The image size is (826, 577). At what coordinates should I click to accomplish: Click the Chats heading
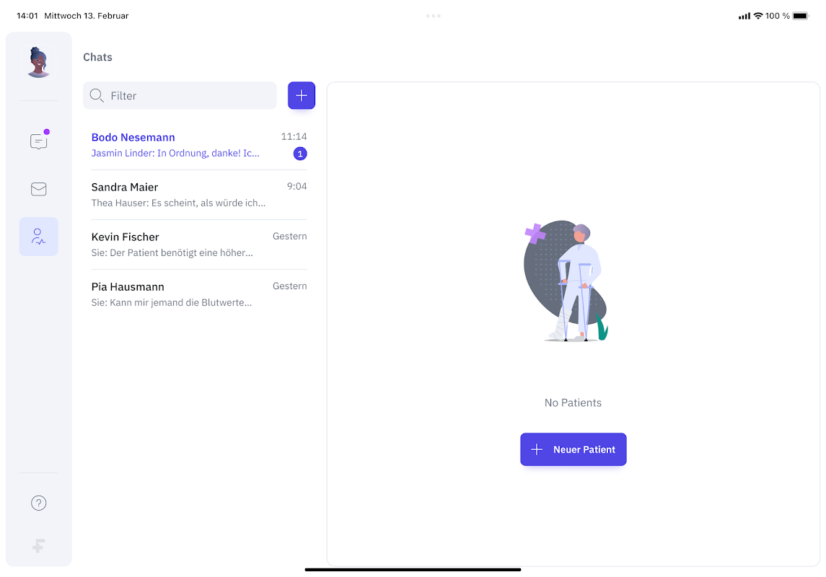point(97,57)
